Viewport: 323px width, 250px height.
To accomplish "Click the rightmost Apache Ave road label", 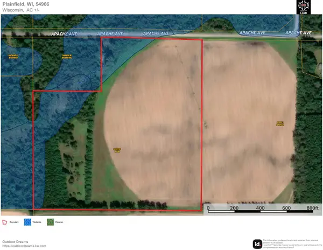I will [x=299, y=33].
